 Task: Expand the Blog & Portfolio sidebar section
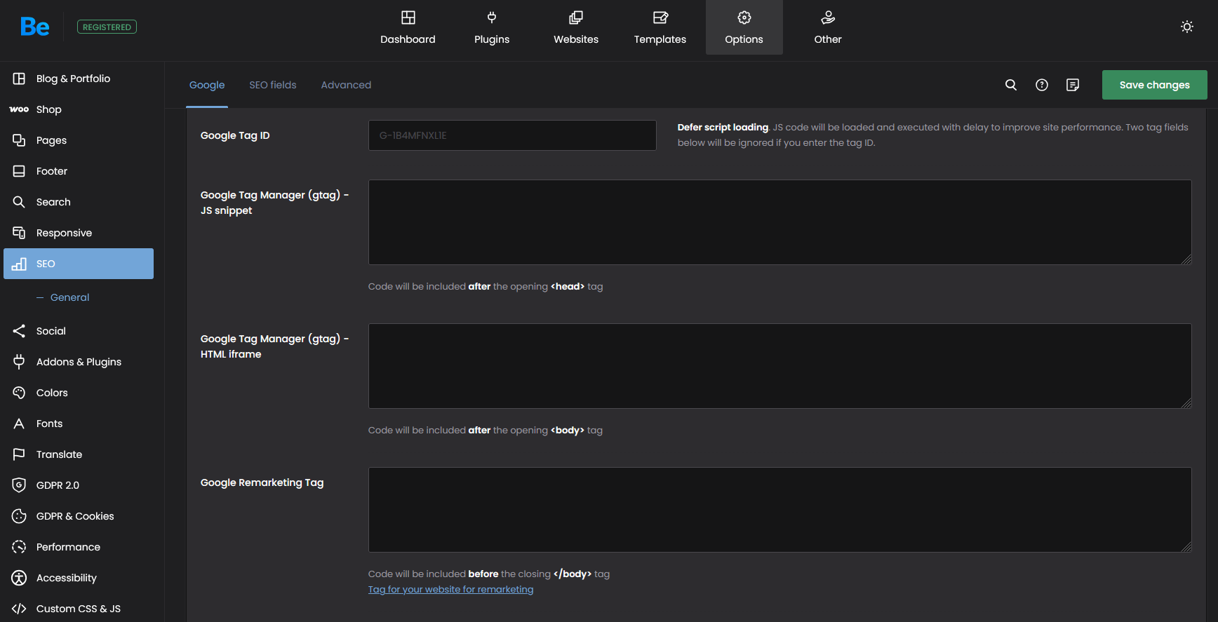tap(73, 79)
